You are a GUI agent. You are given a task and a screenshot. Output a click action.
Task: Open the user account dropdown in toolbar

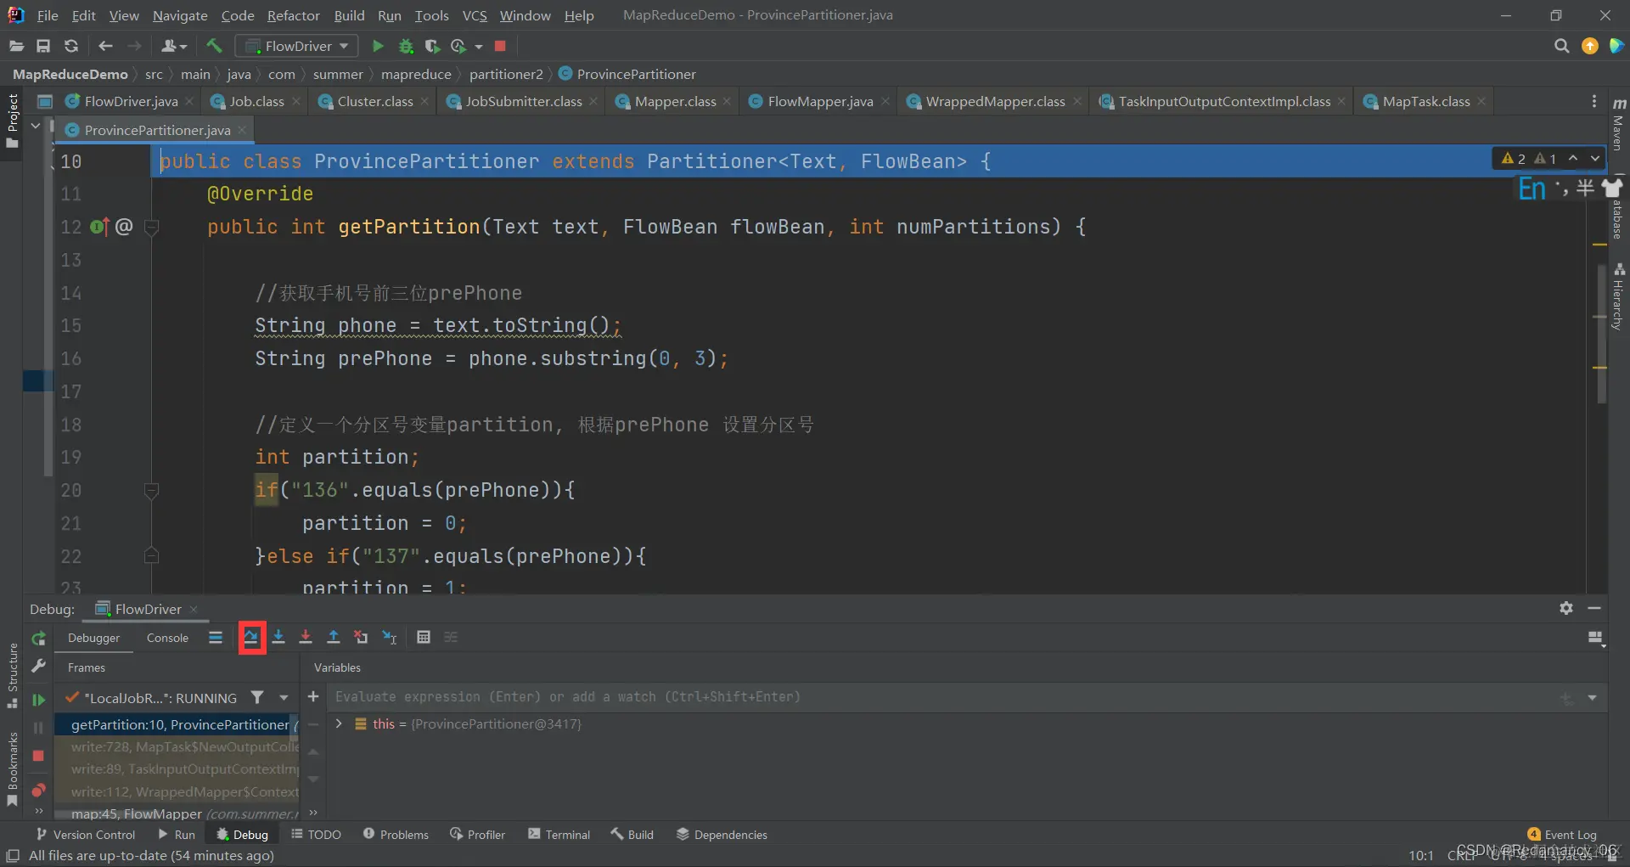pyautogui.click(x=173, y=46)
